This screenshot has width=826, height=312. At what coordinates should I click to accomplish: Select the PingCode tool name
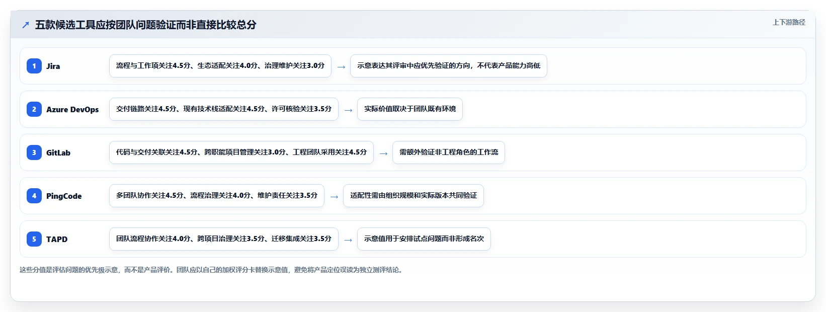point(64,196)
